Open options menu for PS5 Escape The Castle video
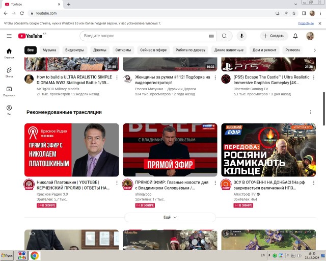The width and height of the screenshot is (326, 261). 314,77
